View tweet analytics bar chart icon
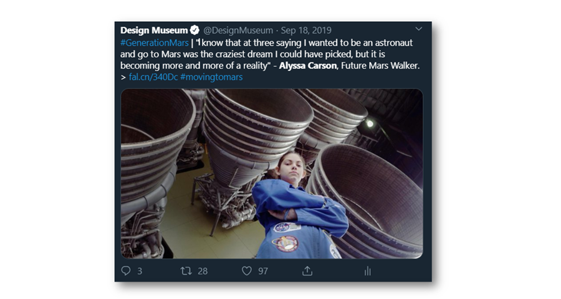Image resolution: width=561 pixels, height=299 pixels. pos(367,271)
